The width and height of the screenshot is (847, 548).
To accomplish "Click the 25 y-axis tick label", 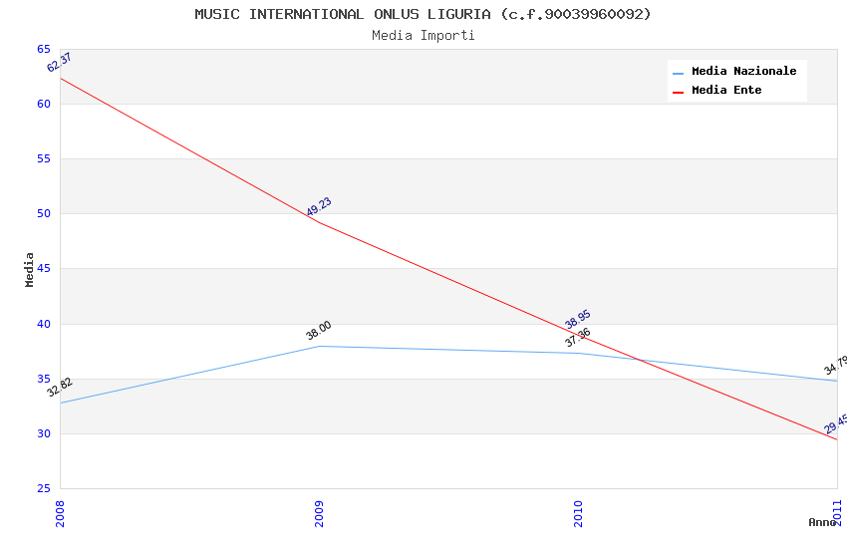I will pyautogui.click(x=44, y=489).
